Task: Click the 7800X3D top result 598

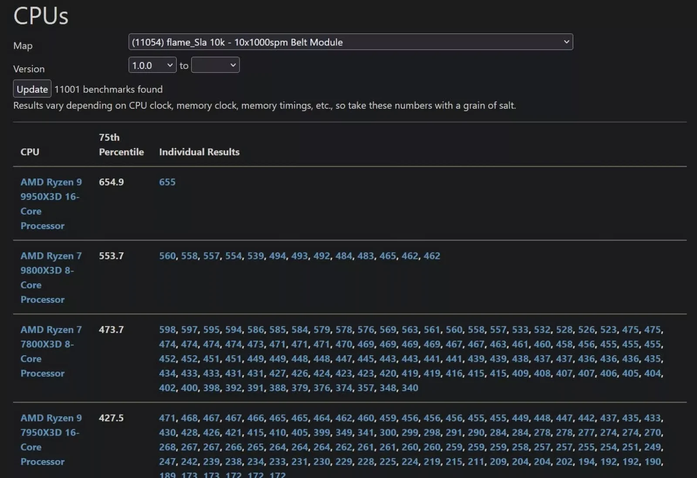Action: (167, 330)
